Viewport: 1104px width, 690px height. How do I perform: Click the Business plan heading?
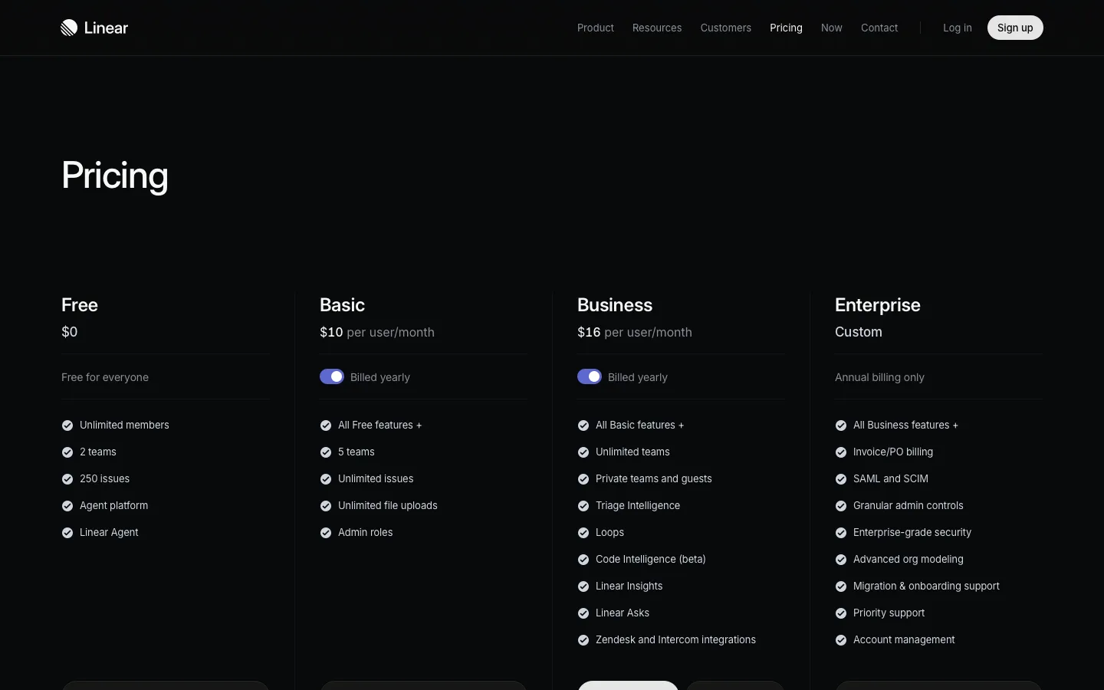(615, 305)
